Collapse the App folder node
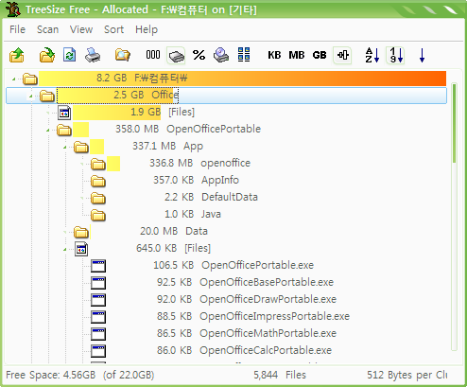The width and height of the screenshot is (467, 387). point(65,147)
